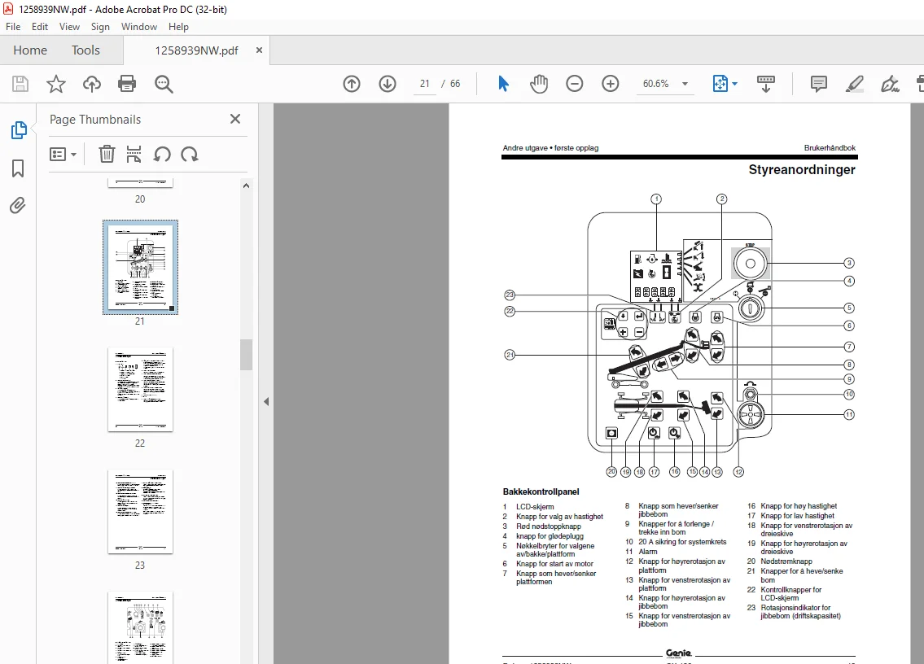
Task: Click legend entry knapp for glødeplugg
Action: [x=550, y=536]
